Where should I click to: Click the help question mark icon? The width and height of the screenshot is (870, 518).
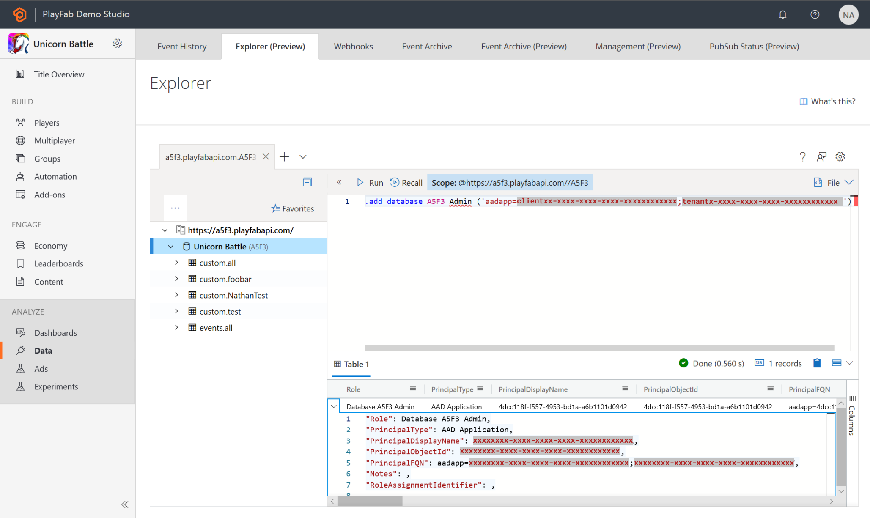[x=803, y=156]
